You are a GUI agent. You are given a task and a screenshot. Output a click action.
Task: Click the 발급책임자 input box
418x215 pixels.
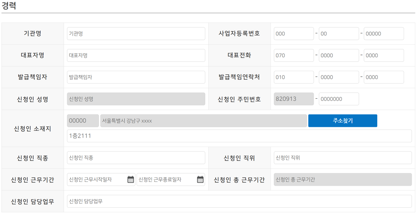click(136, 77)
